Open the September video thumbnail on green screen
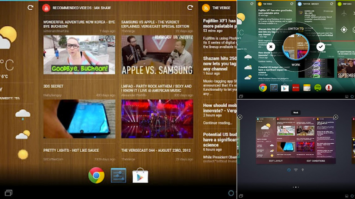This screenshot has height=199, width=355. 346,69
